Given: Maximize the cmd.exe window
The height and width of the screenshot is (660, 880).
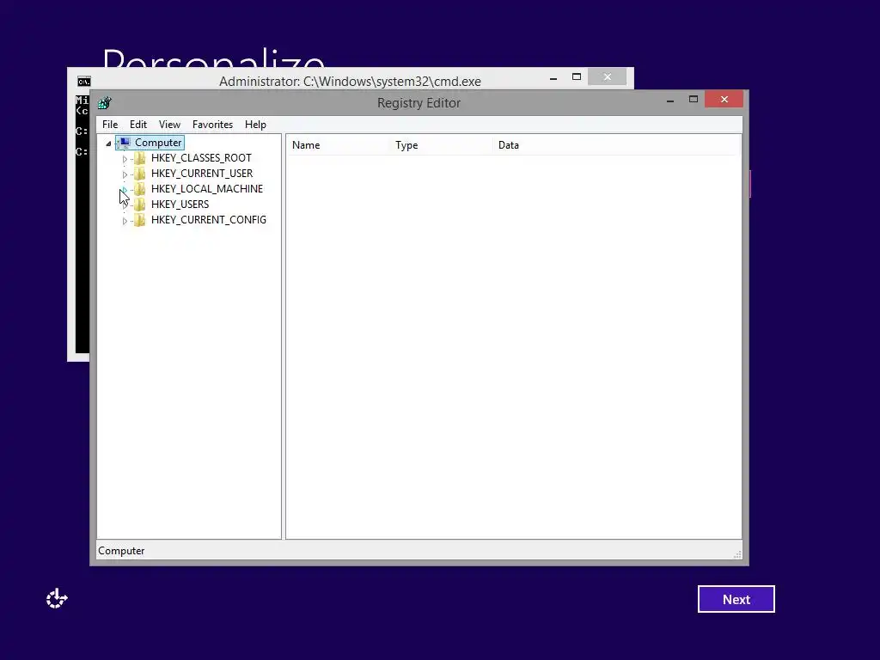Looking at the screenshot, I should [x=577, y=76].
